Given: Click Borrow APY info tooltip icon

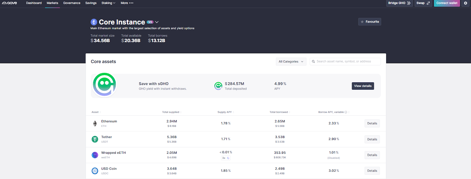Looking at the screenshot, I should 346,112.
